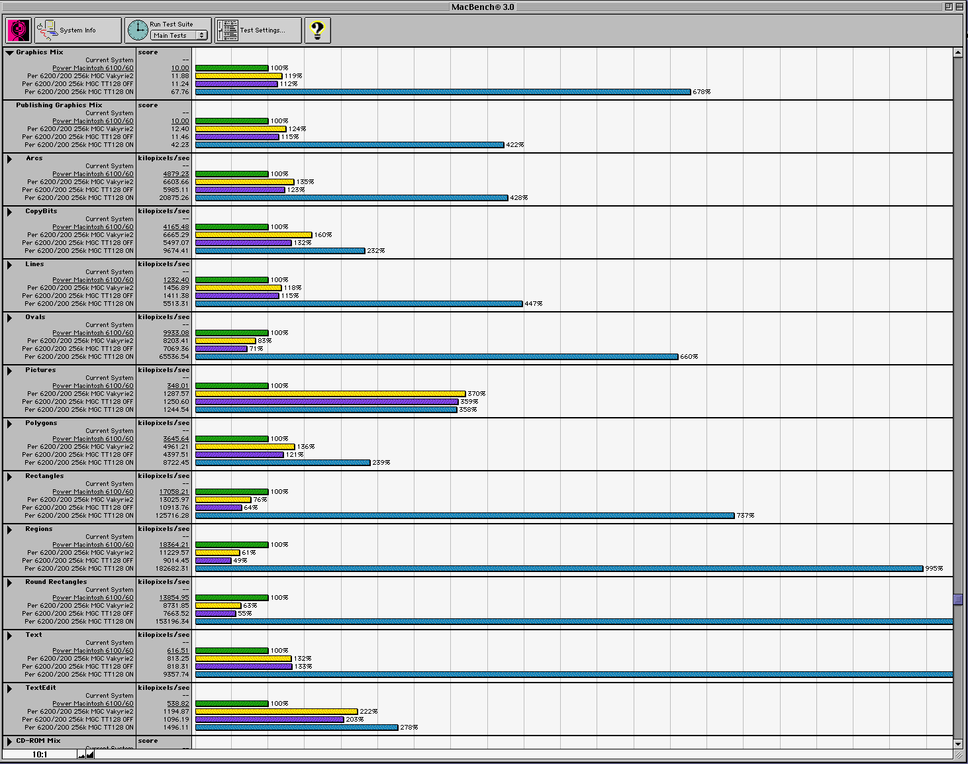Click the large mountain zoom-in icon
Image resolution: width=968 pixels, height=764 pixels.
[90, 754]
